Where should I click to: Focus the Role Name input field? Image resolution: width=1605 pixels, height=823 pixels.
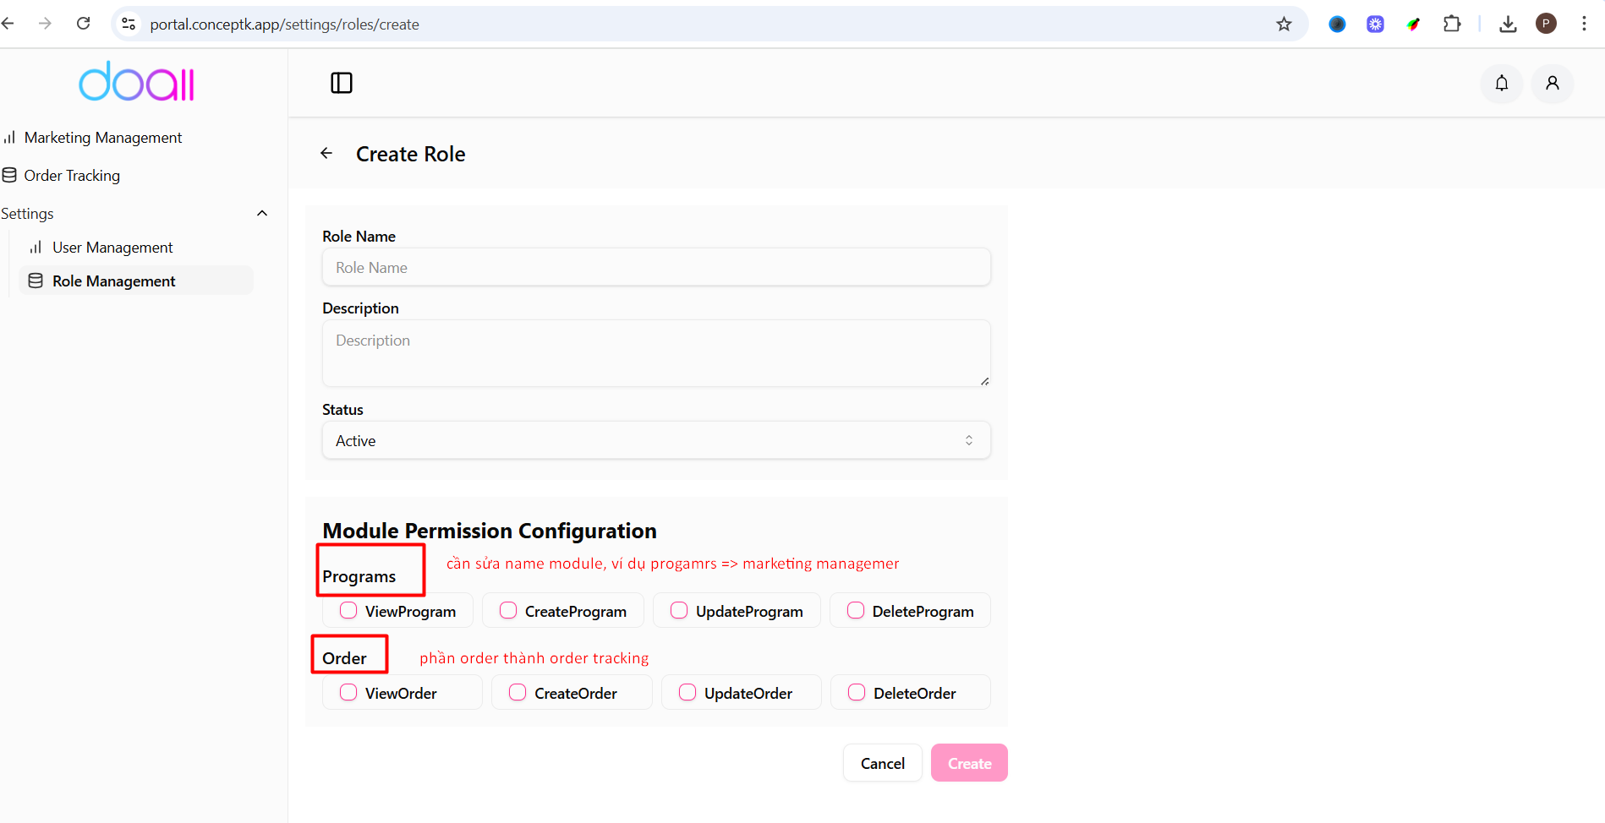click(x=655, y=267)
